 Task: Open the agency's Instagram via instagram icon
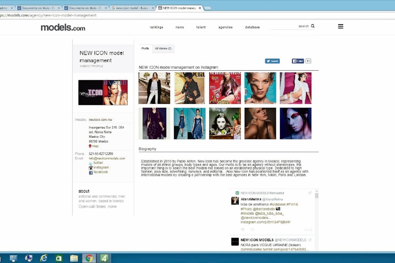point(91,168)
